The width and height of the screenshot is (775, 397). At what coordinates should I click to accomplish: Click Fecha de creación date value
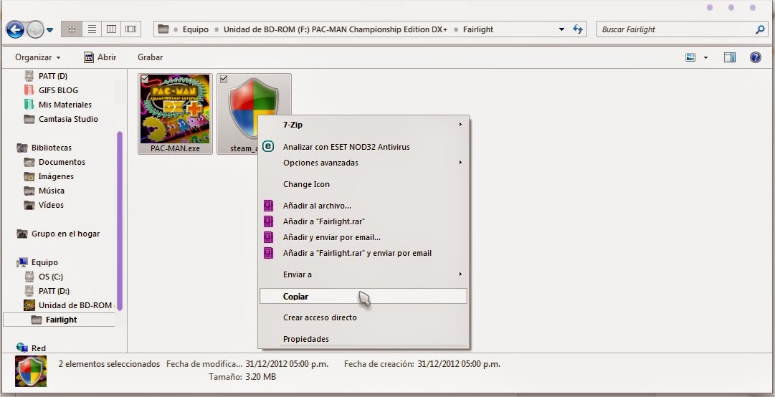click(459, 364)
